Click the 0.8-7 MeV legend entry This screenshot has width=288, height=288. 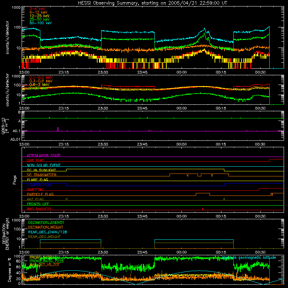pyautogui.click(x=40, y=85)
